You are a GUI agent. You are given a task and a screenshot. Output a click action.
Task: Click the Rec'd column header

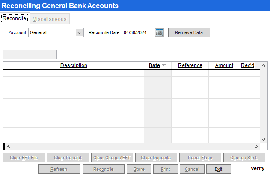(247, 65)
